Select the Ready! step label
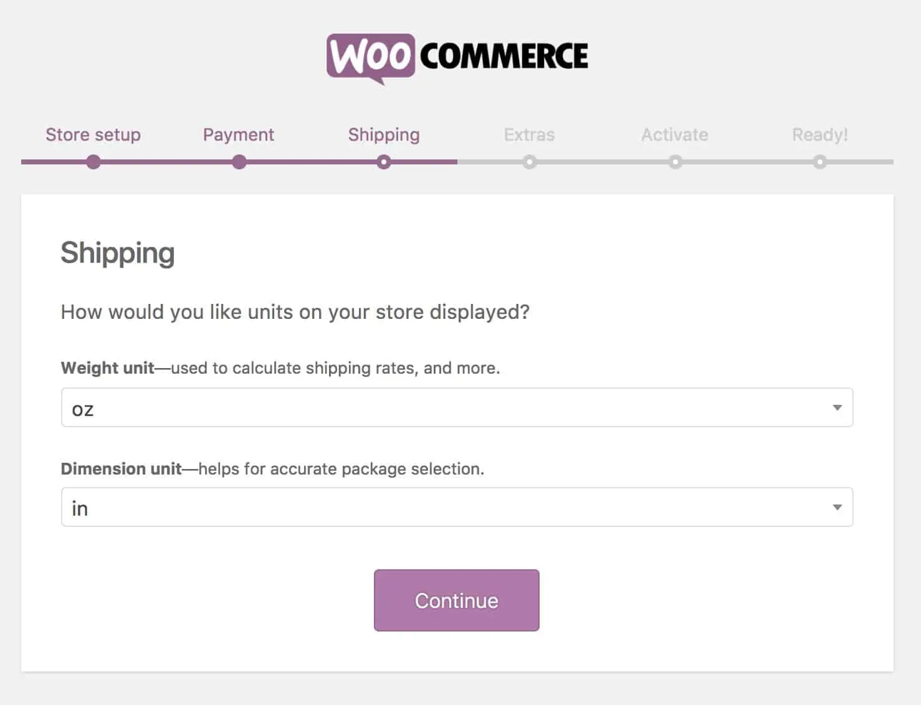The image size is (921, 705). pyautogui.click(x=820, y=135)
